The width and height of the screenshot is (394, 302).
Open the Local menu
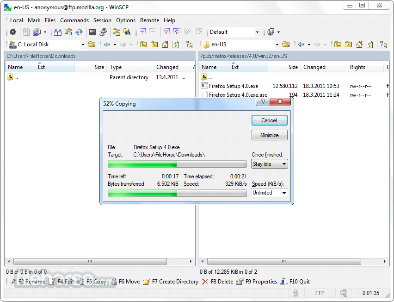[x=17, y=20]
